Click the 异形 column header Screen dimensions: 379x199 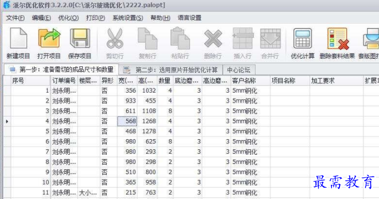[108, 81]
